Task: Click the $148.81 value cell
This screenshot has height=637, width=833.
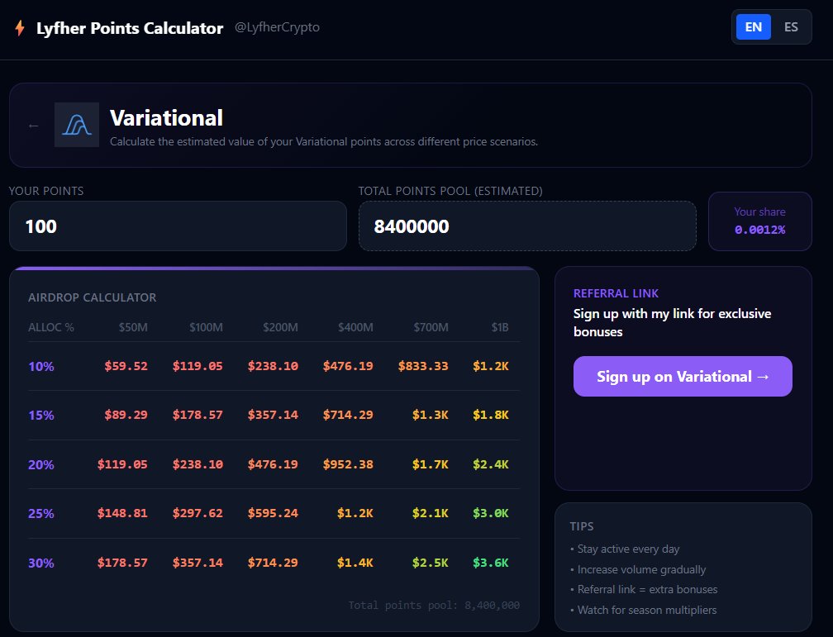Action: point(122,513)
